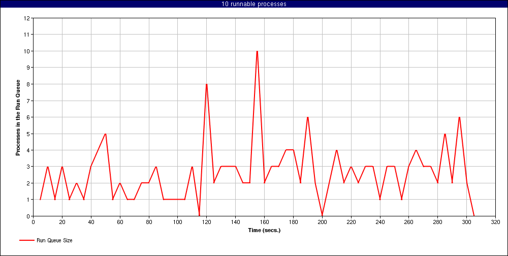This screenshot has width=508, height=256.
Task: Click the y-axis tick label '11'
Action: click(27, 35)
